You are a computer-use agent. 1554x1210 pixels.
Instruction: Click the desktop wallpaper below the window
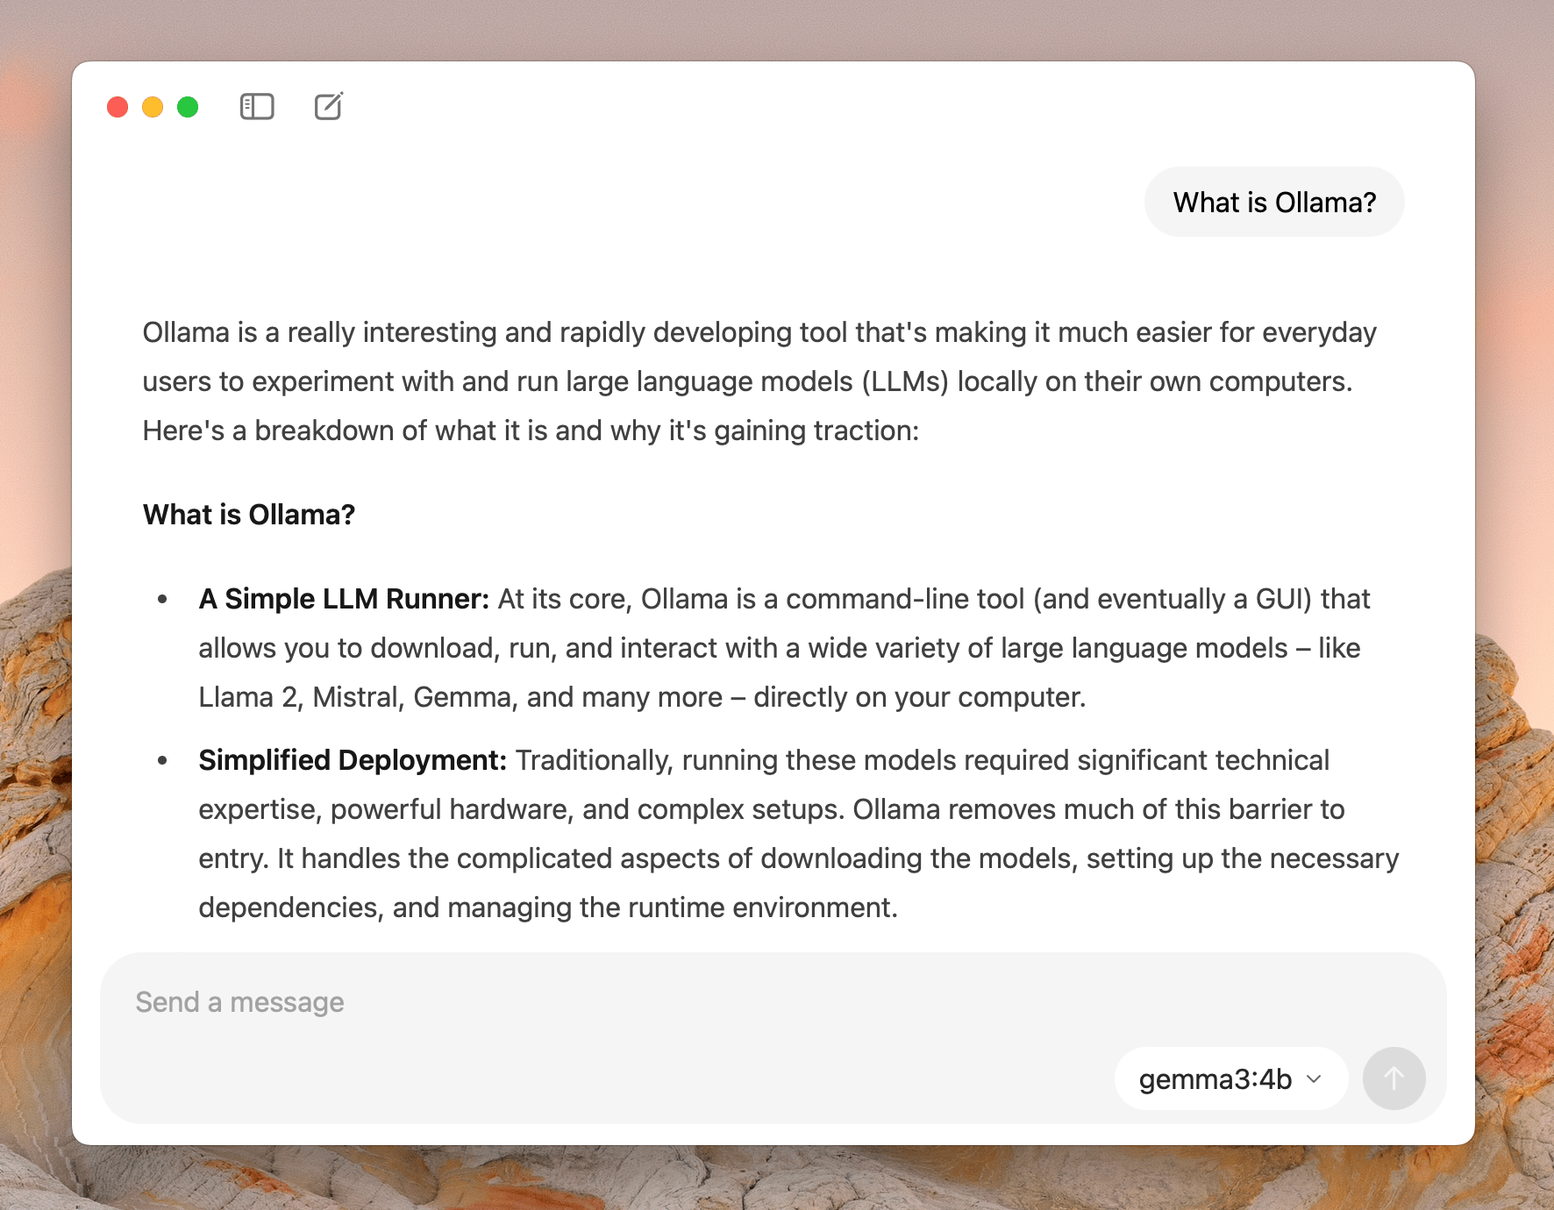coord(777,1179)
